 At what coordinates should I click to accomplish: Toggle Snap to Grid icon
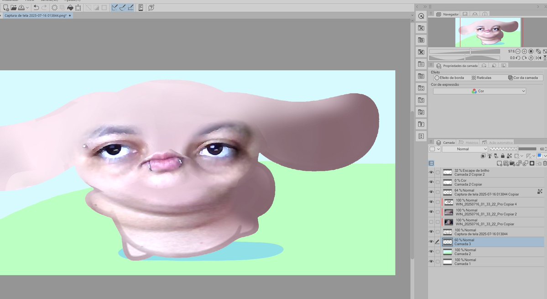[130, 7]
